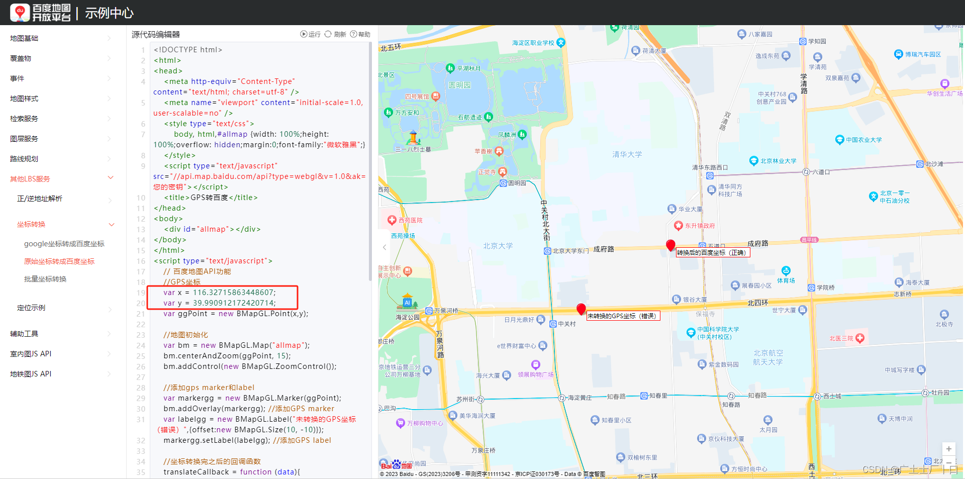Expand the 覆盖物 menu chevron

109,58
